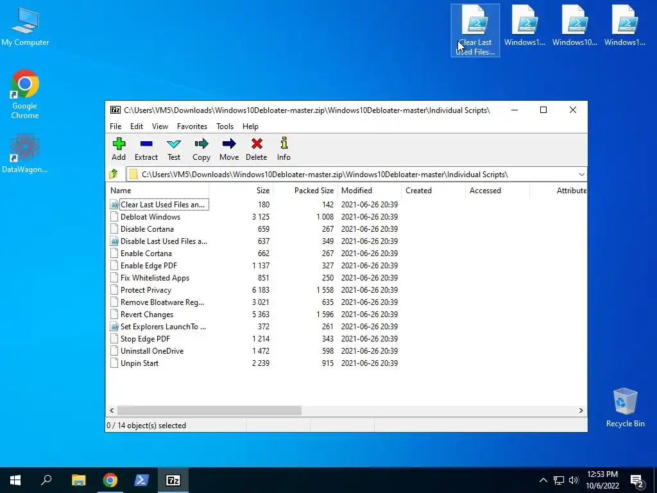Select the Protect Privacy file

click(x=146, y=290)
